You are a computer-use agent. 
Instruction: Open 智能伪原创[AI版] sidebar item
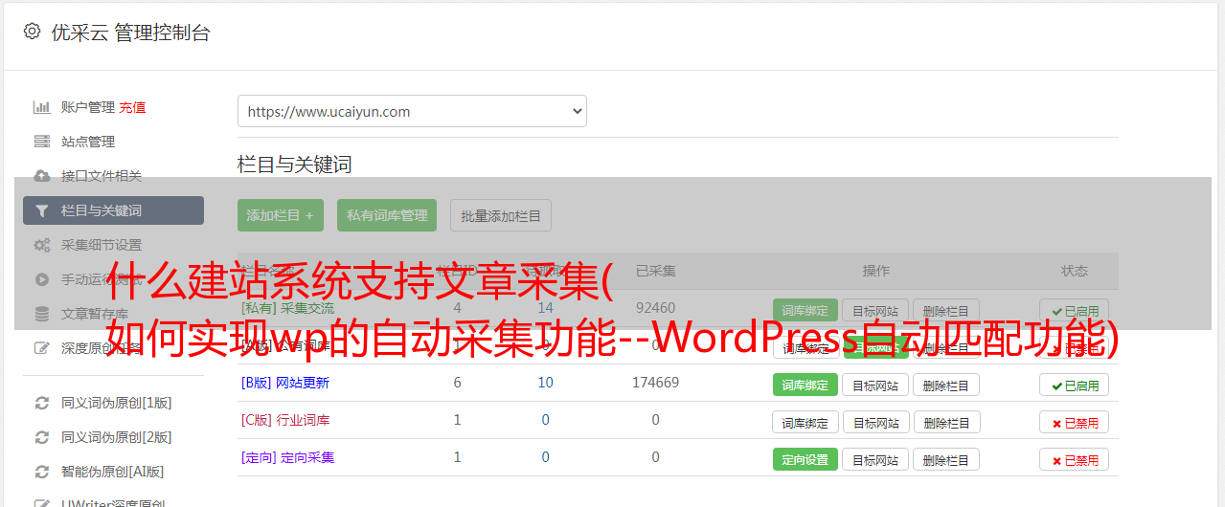(x=113, y=472)
